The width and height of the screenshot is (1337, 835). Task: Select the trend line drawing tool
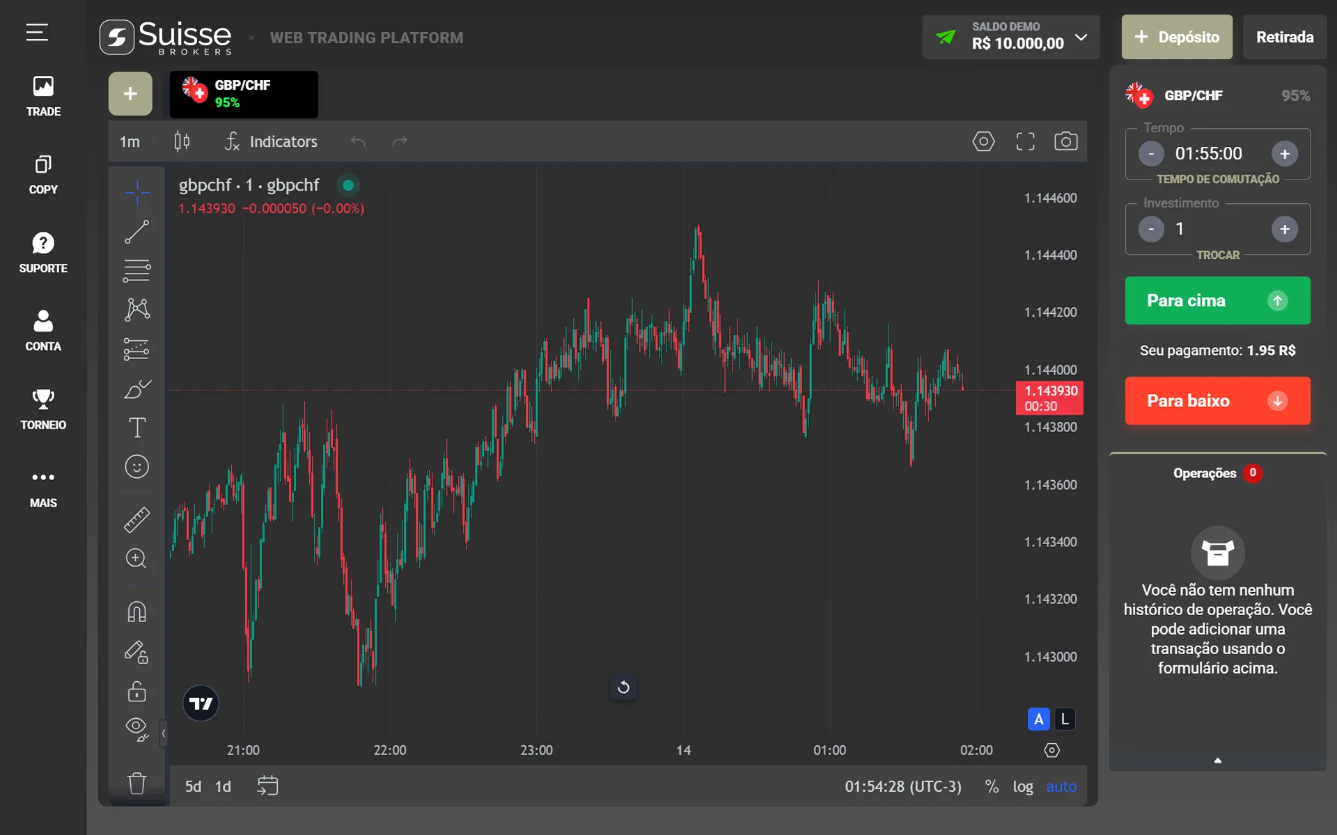click(x=136, y=232)
